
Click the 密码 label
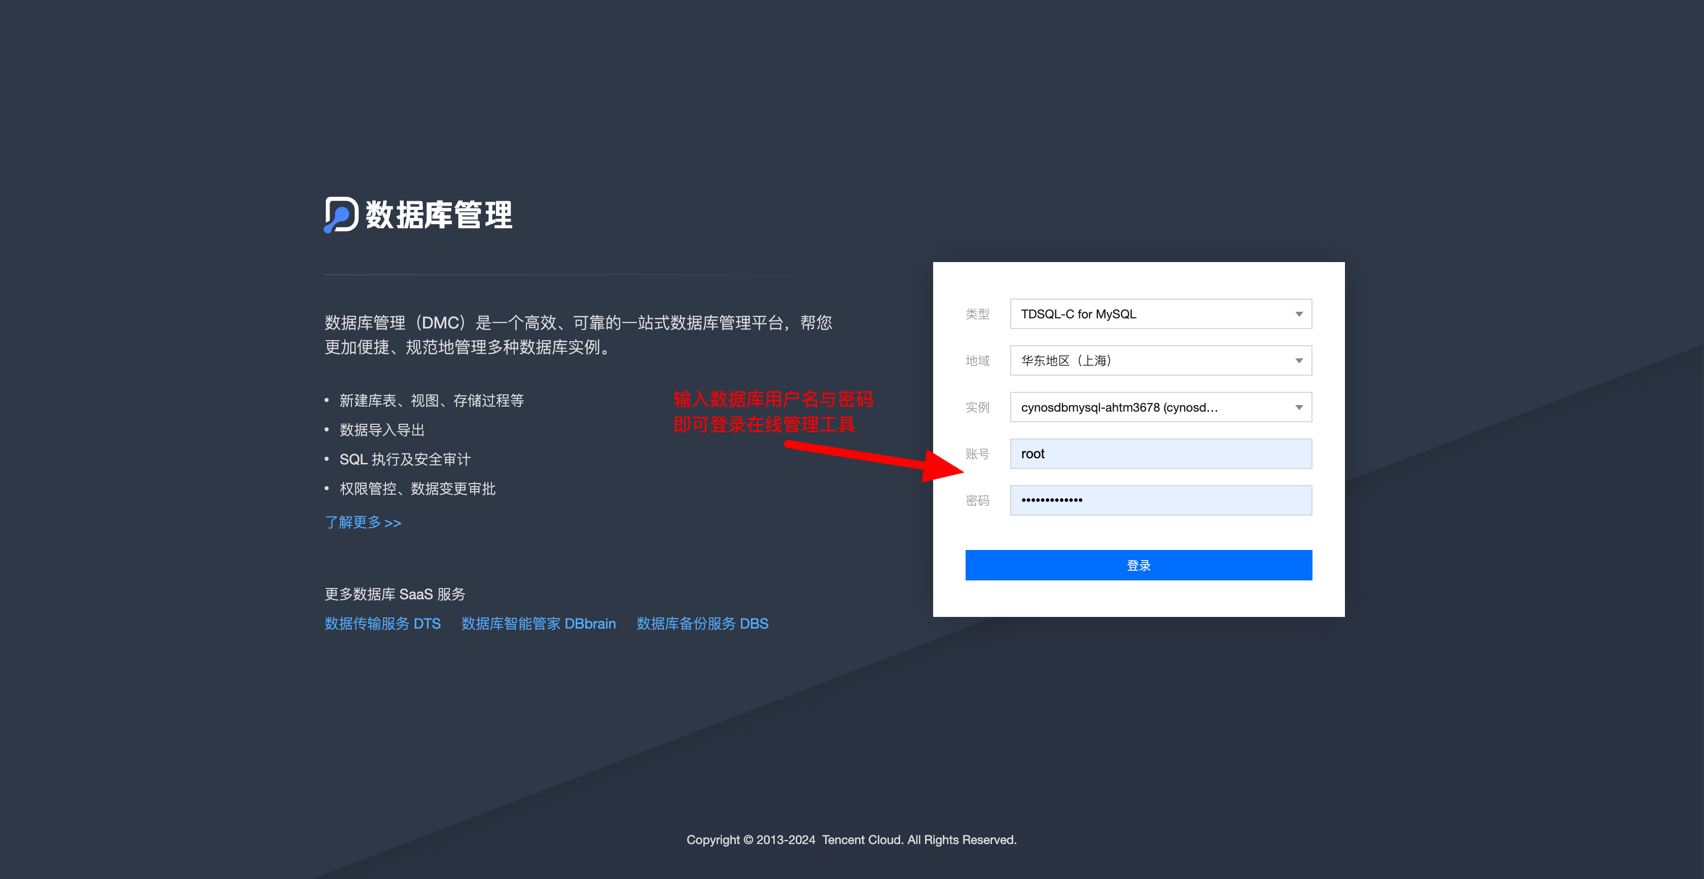coord(977,501)
